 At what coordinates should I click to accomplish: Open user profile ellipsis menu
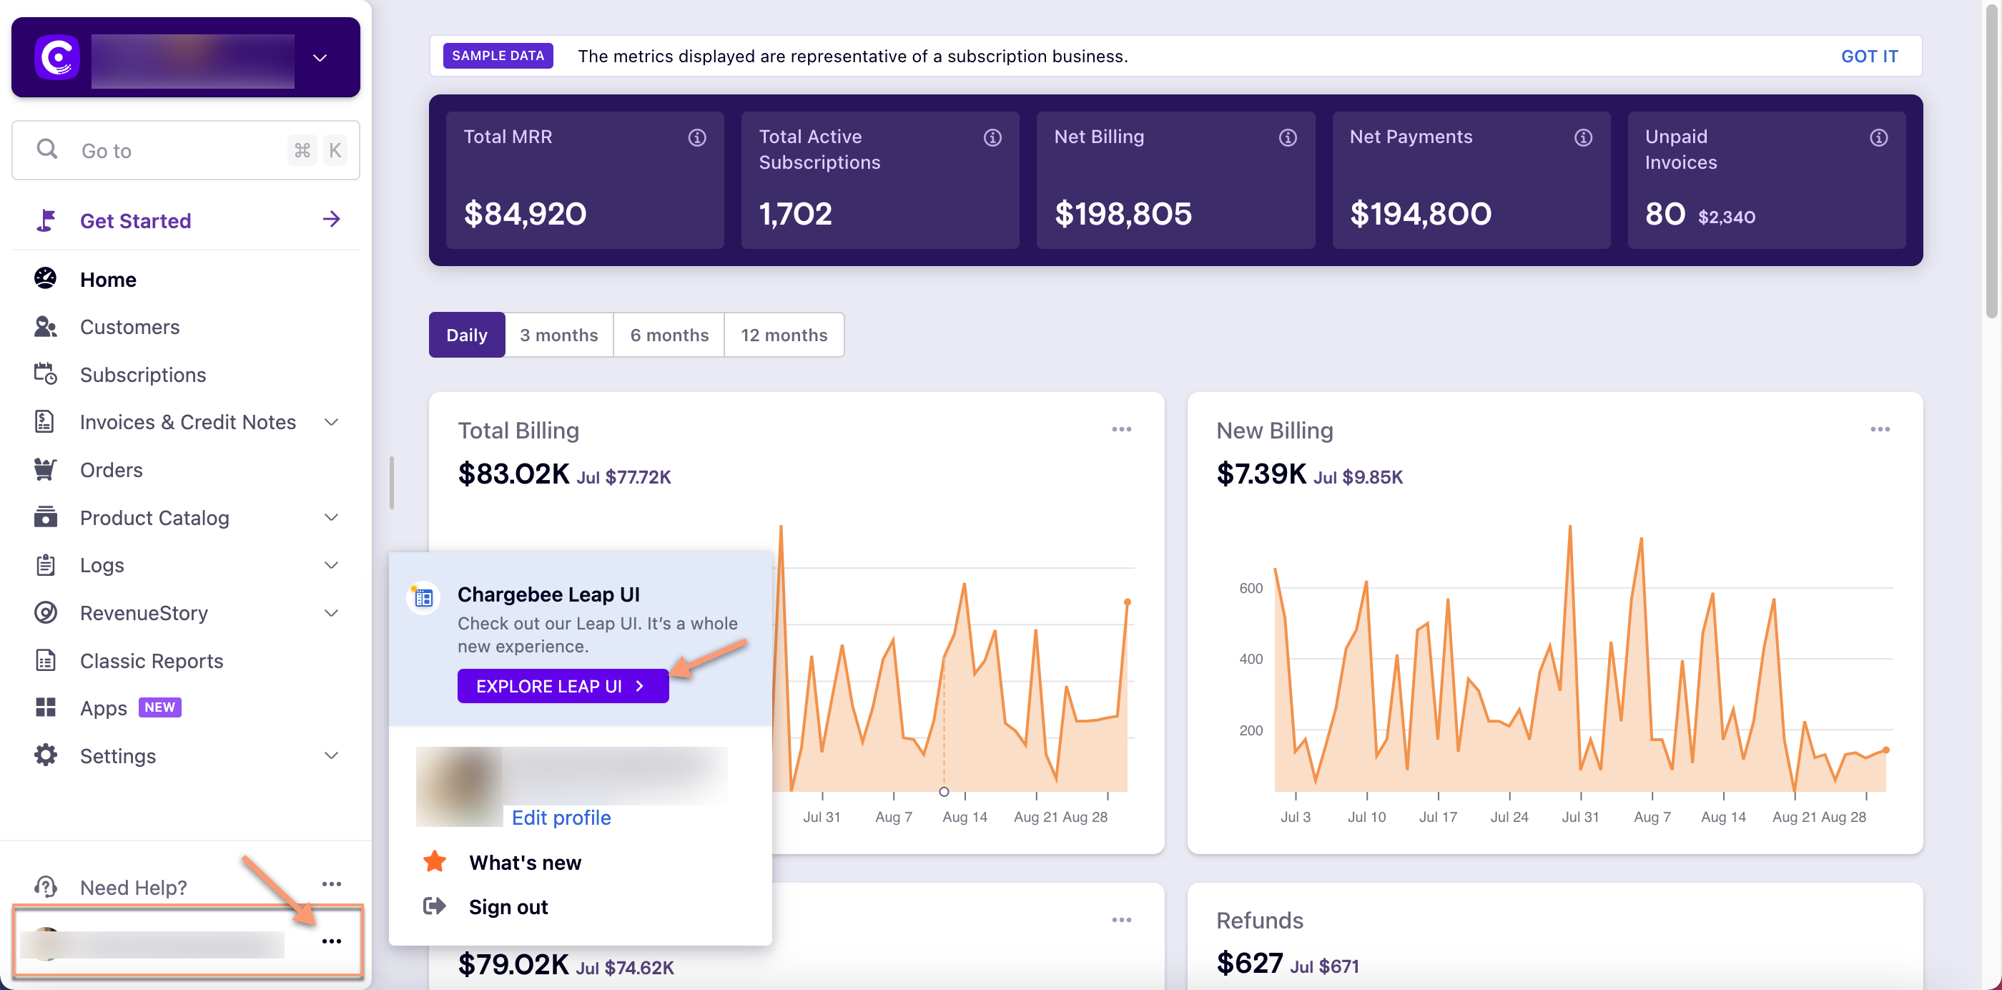[x=332, y=941]
